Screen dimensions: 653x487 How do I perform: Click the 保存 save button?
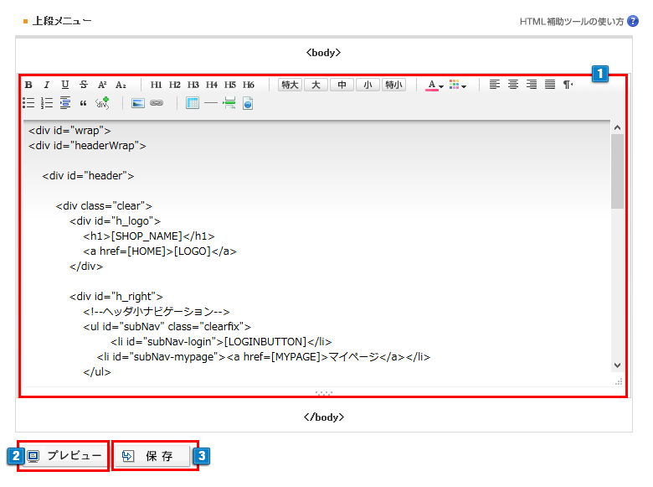tap(156, 456)
